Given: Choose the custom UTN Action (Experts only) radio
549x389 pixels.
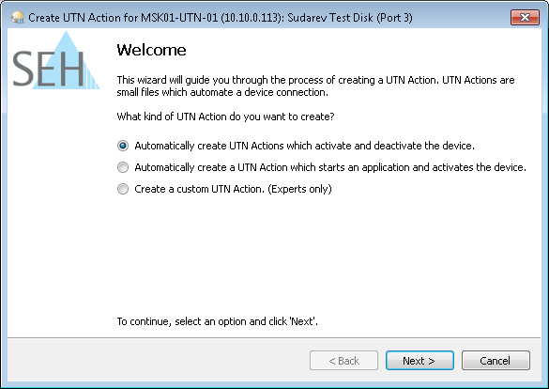Looking at the screenshot, I should click(123, 189).
